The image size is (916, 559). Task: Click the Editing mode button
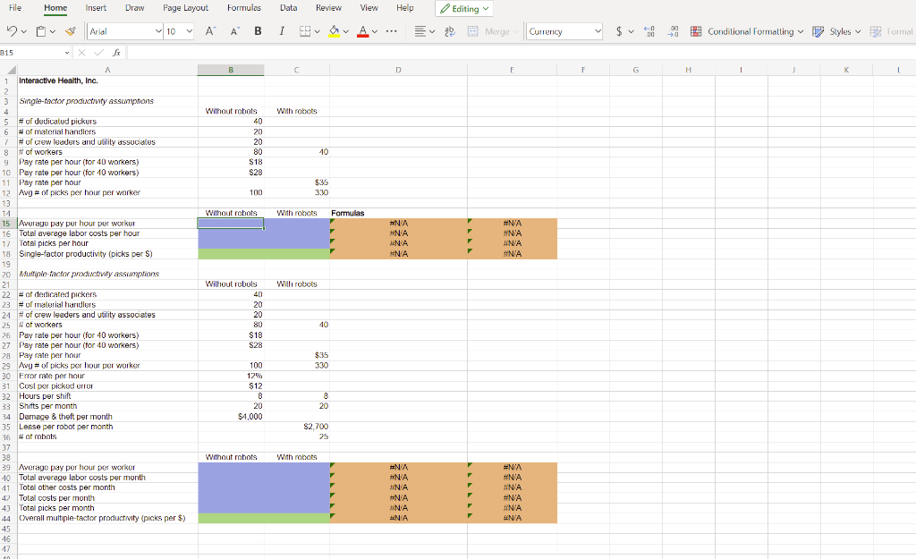tap(463, 8)
